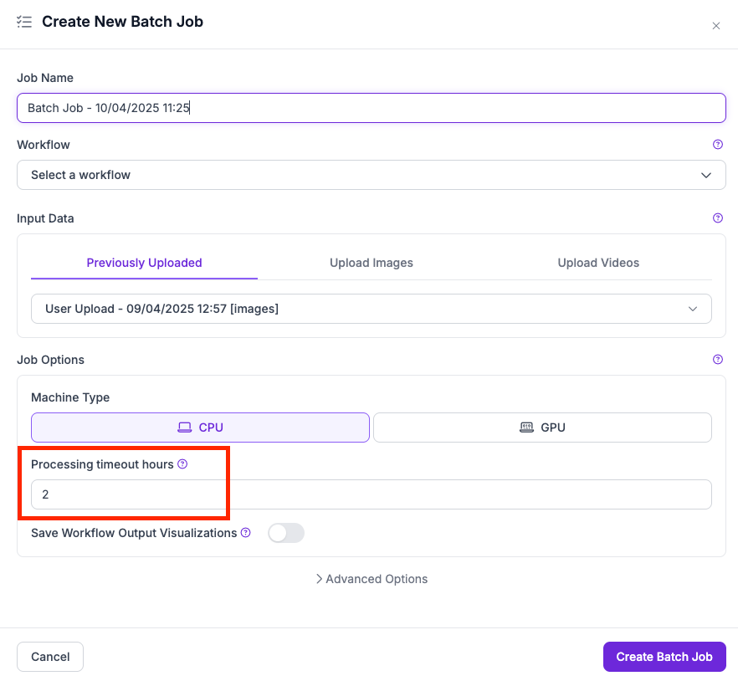Click the Create Batch Job button
The width and height of the screenshot is (738, 681).
pos(664,657)
